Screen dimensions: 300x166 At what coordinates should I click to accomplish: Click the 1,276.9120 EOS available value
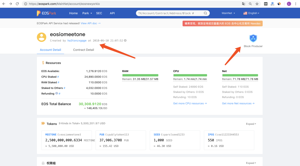[x=94, y=71]
